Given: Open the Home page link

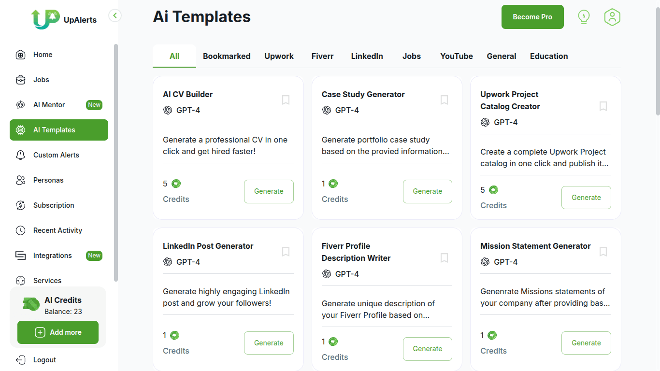Looking at the screenshot, I should (x=43, y=55).
